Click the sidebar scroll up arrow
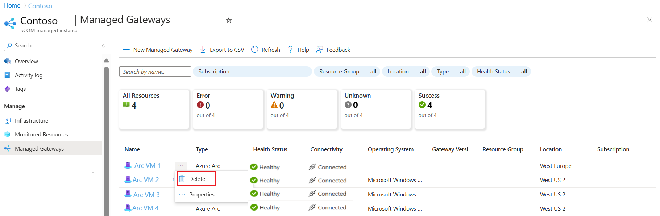Screen dimensions: 660x216 coord(106,60)
